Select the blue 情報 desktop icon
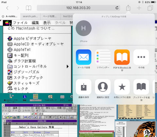Viewport: 157px width, 137px height. [25, 98]
